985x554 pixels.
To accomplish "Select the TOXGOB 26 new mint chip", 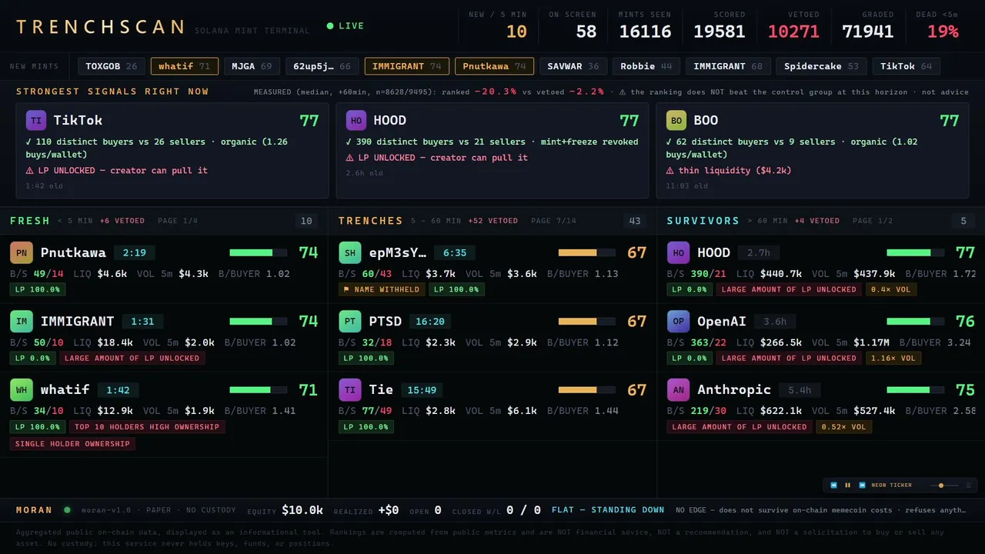I will tap(112, 66).
